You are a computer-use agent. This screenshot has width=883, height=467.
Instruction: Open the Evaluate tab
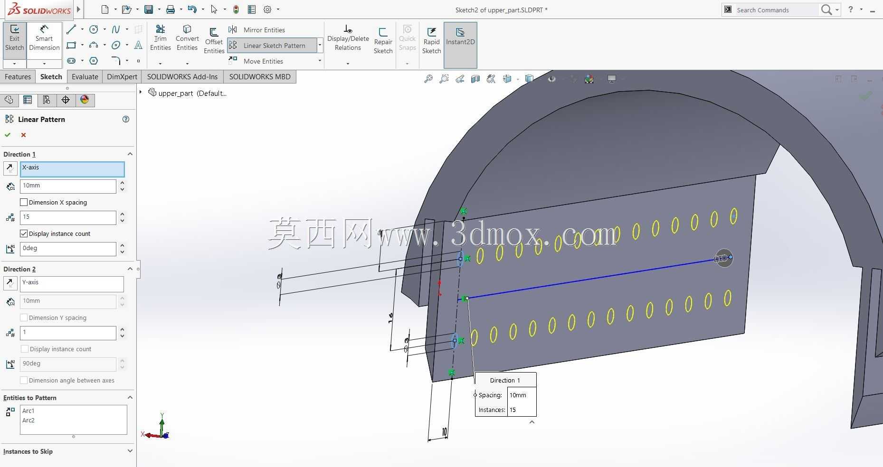(x=85, y=77)
